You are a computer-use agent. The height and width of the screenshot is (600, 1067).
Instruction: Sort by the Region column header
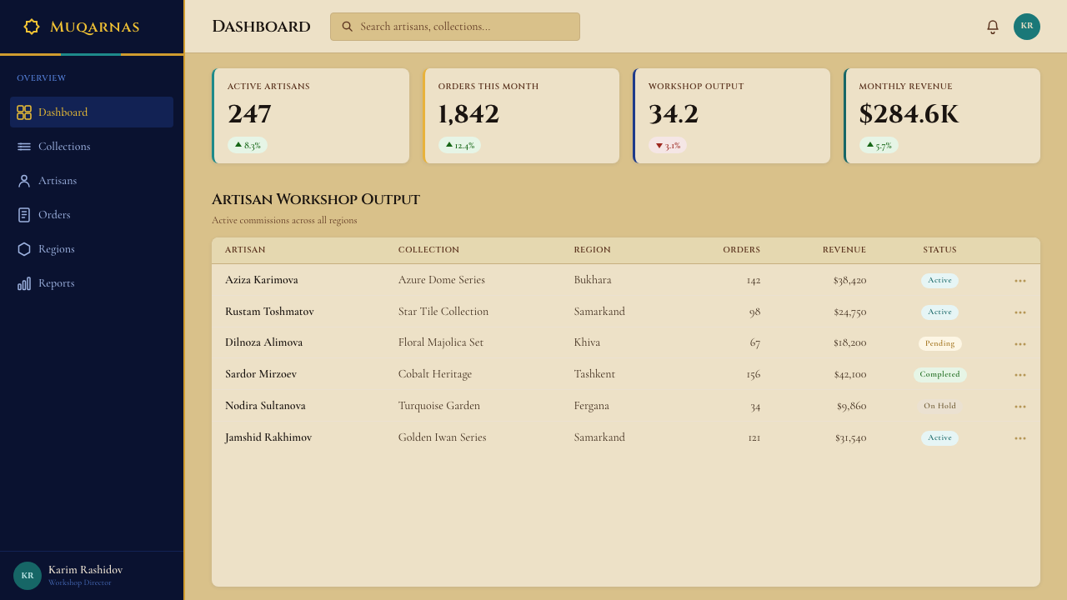coord(592,250)
